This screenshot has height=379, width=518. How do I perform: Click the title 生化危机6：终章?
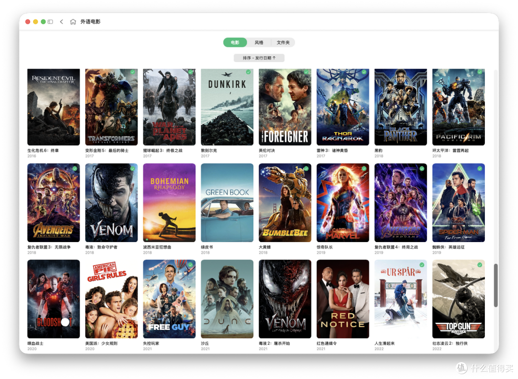[43, 150]
